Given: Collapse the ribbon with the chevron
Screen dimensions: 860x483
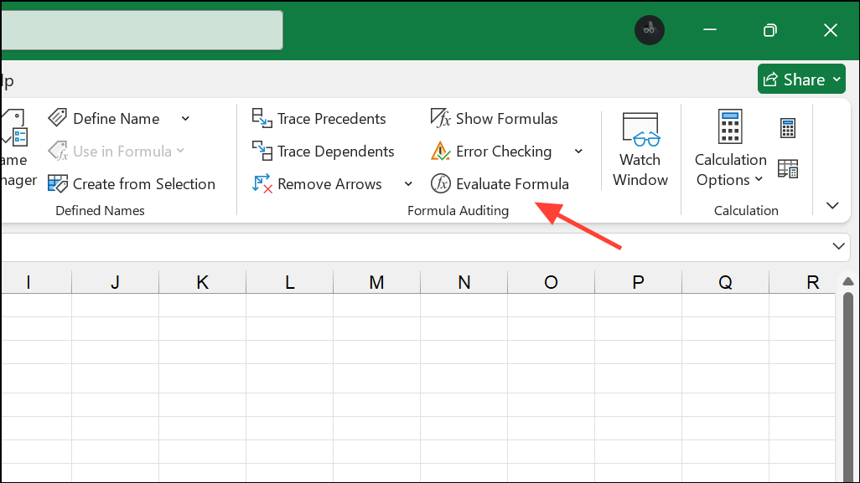Looking at the screenshot, I should click(832, 205).
